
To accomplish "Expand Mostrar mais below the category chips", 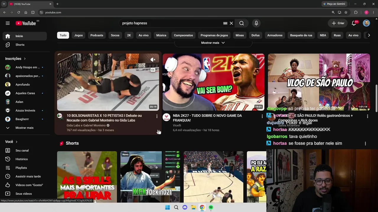I will [x=213, y=43].
